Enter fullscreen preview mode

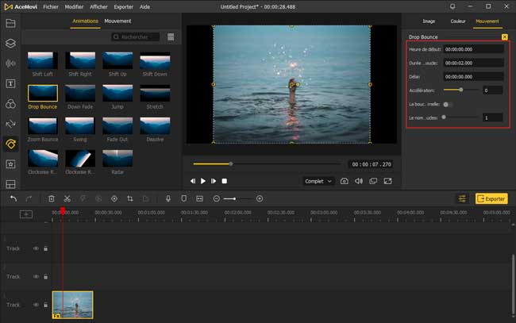pyautogui.click(x=387, y=181)
